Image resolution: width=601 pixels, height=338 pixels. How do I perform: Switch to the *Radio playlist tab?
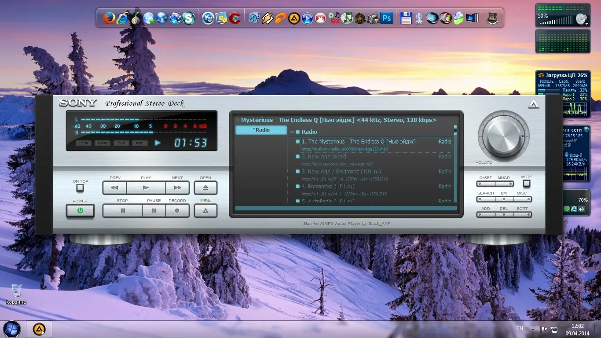coord(261,130)
